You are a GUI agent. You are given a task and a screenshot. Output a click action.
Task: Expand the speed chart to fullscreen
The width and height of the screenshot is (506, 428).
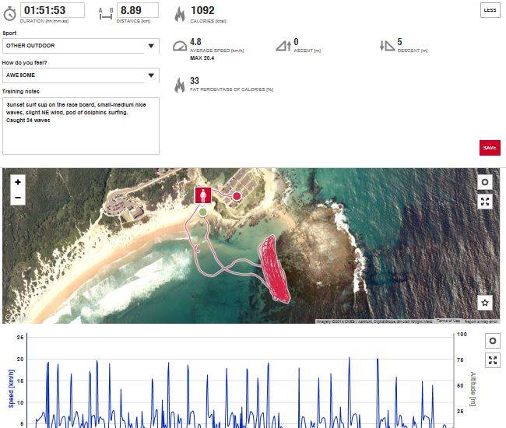tap(491, 360)
